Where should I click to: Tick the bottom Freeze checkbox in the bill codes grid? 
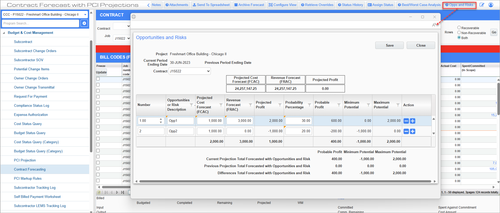(98, 181)
